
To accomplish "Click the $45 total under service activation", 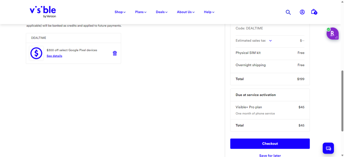I will (301, 125).
